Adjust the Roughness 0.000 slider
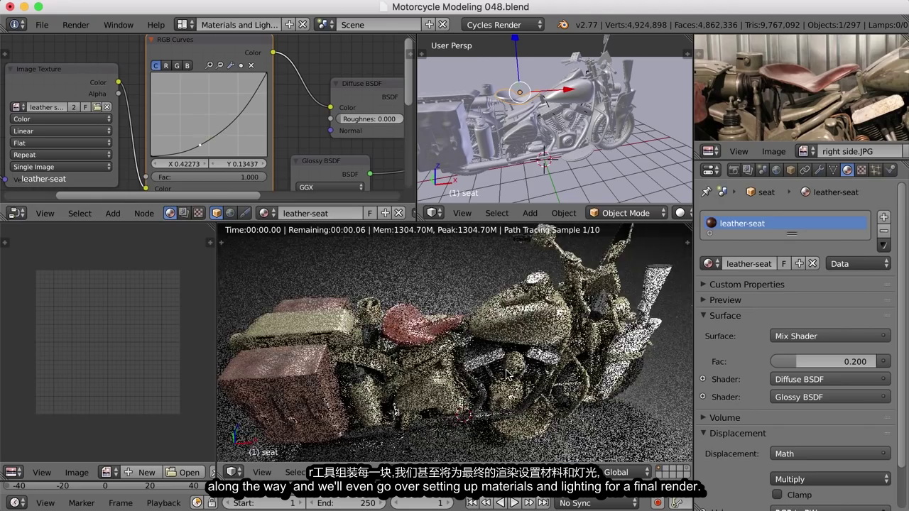The height and width of the screenshot is (511, 909). [369, 119]
